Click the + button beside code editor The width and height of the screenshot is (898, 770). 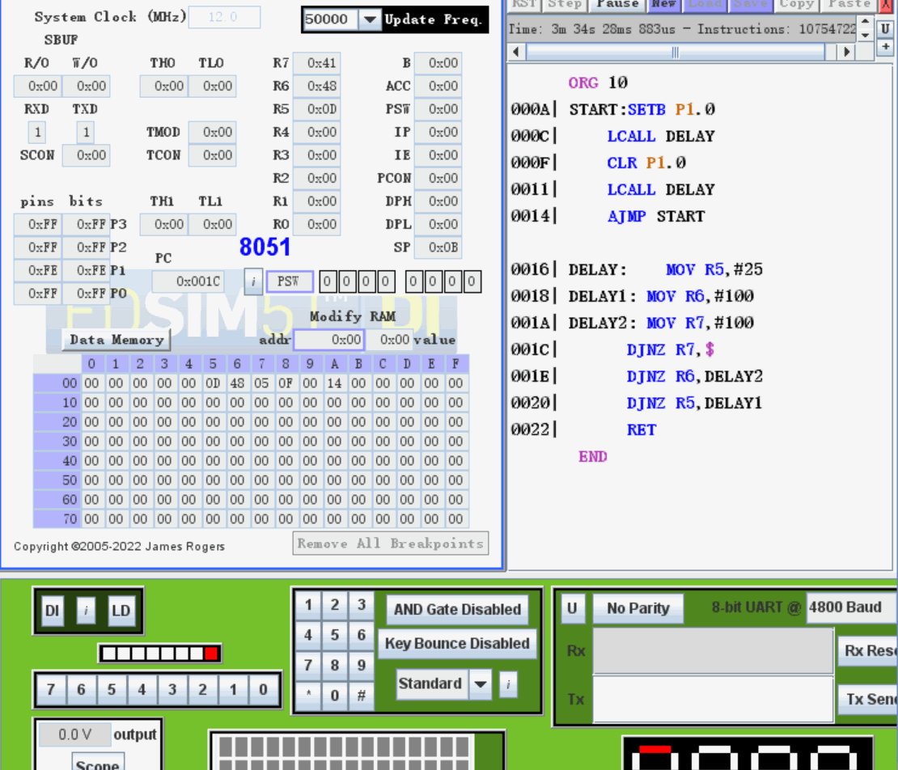pyautogui.click(x=885, y=46)
